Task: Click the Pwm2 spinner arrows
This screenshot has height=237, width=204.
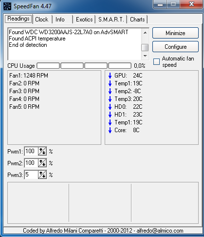Action: click(x=42, y=163)
